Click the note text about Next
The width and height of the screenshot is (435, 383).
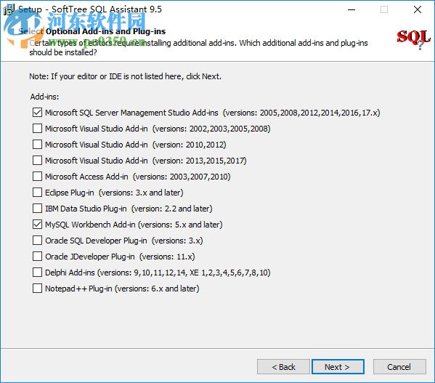tap(125, 76)
